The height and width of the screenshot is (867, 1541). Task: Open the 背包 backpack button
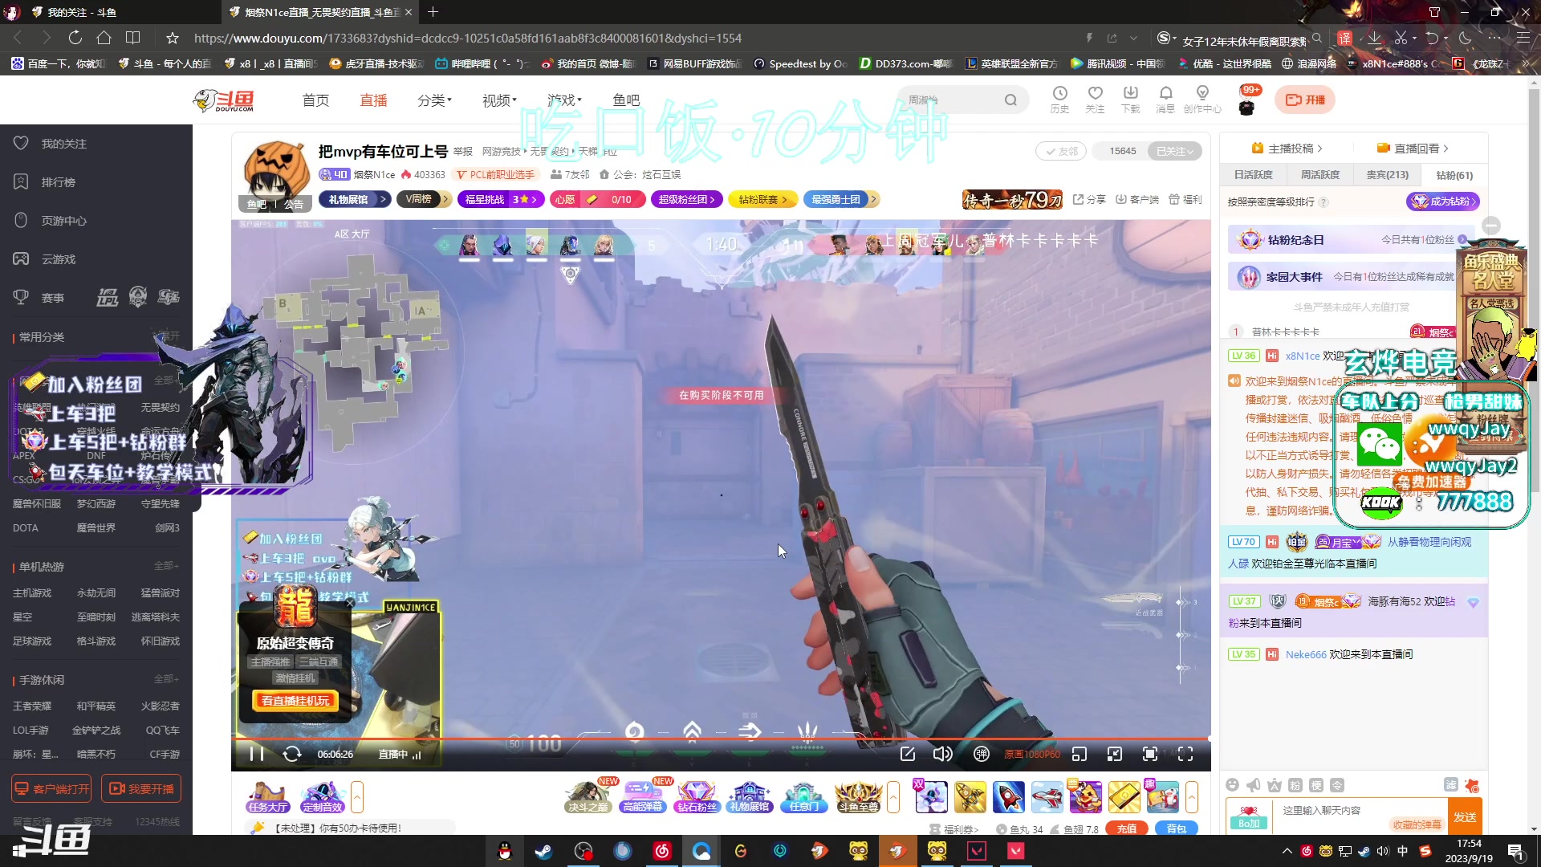(x=1177, y=828)
